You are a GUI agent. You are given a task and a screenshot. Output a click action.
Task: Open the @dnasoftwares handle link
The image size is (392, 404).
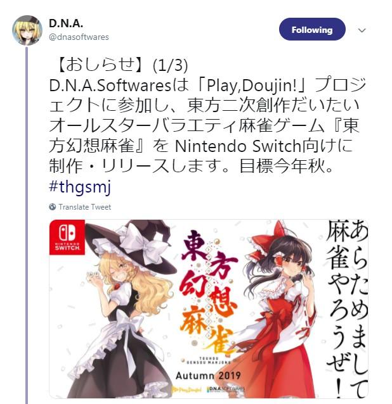tap(79, 37)
